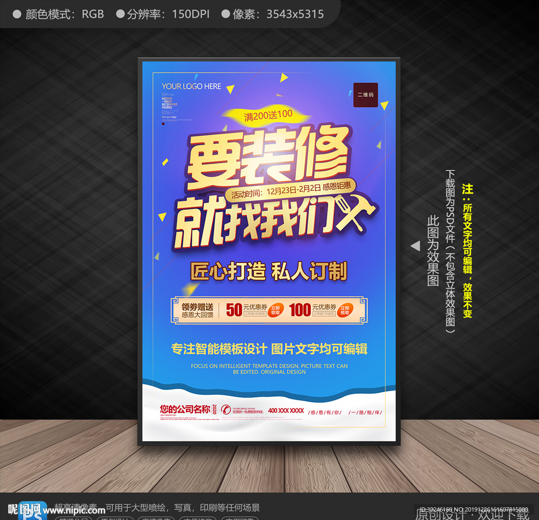Click the /一/路/相/伴/ footer text
The height and width of the screenshot is (520, 539).
(365, 412)
